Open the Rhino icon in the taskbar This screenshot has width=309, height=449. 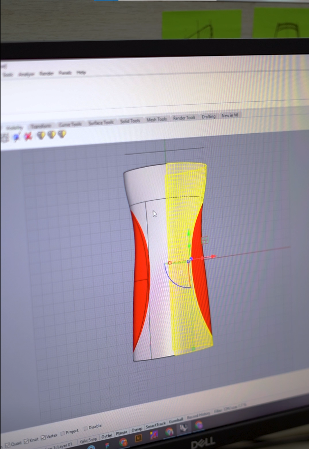tap(183, 428)
